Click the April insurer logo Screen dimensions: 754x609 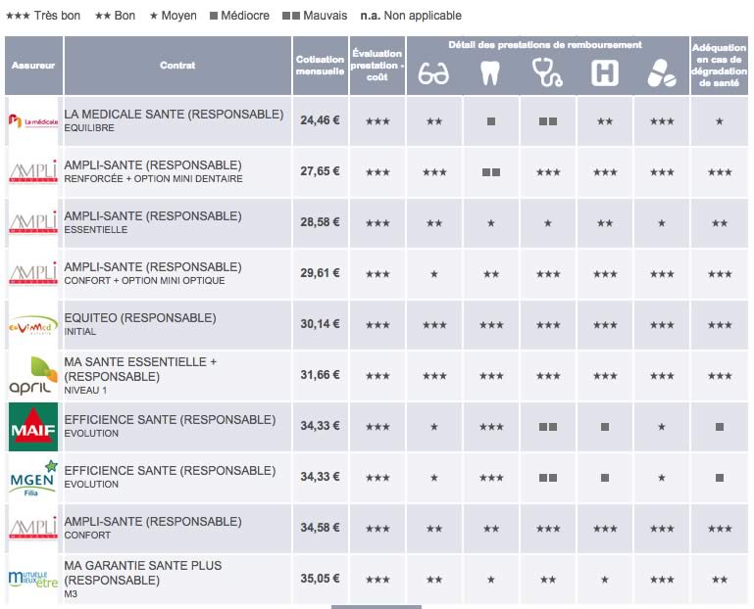32,376
